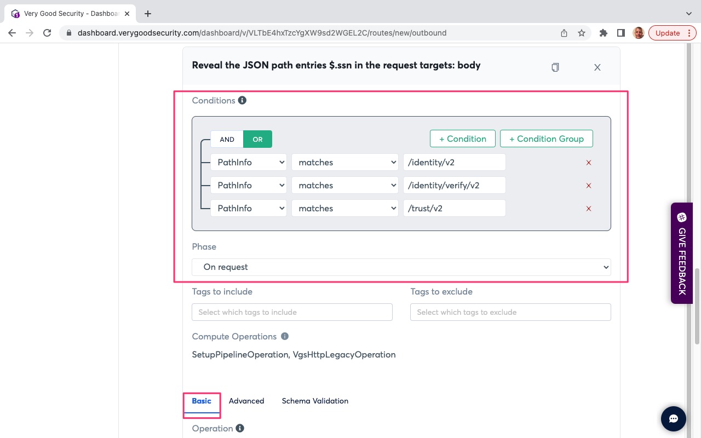
Task: Select the OR logical operator
Action: pos(257,139)
